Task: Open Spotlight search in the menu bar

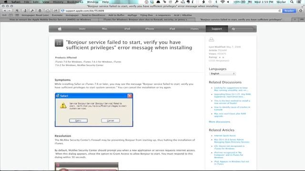Action: [x=292, y=2]
